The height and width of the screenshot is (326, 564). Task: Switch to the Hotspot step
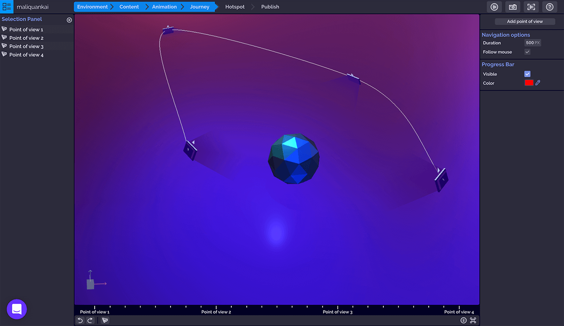tap(235, 7)
